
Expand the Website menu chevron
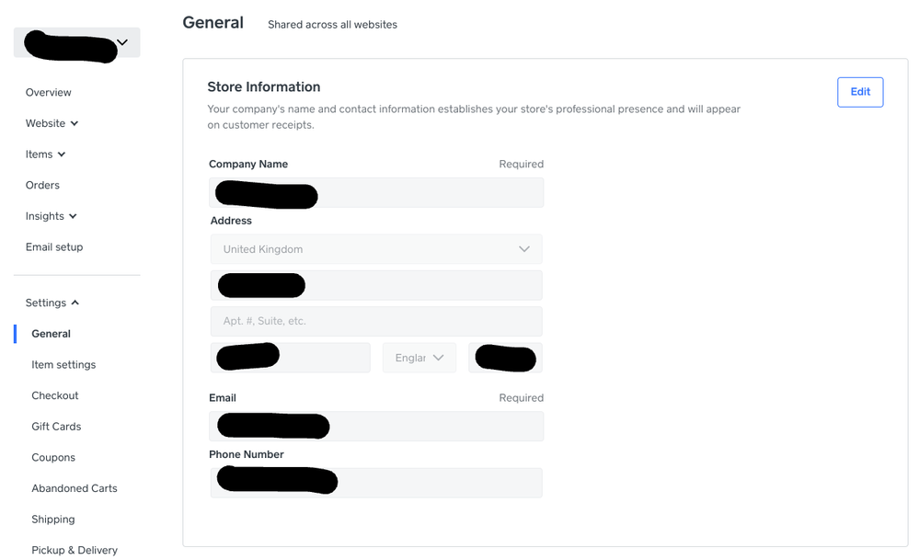(75, 123)
